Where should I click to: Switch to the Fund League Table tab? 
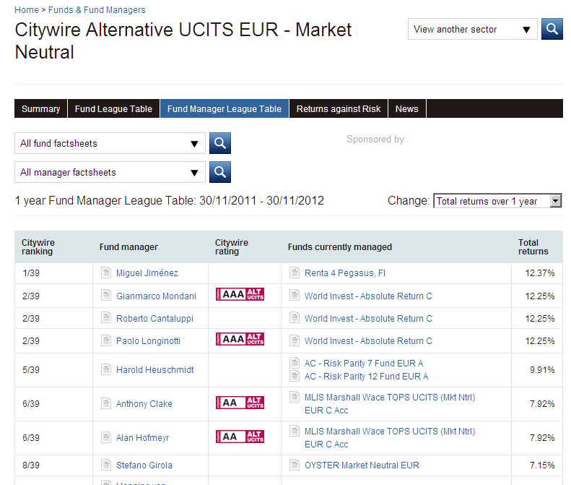click(x=113, y=108)
